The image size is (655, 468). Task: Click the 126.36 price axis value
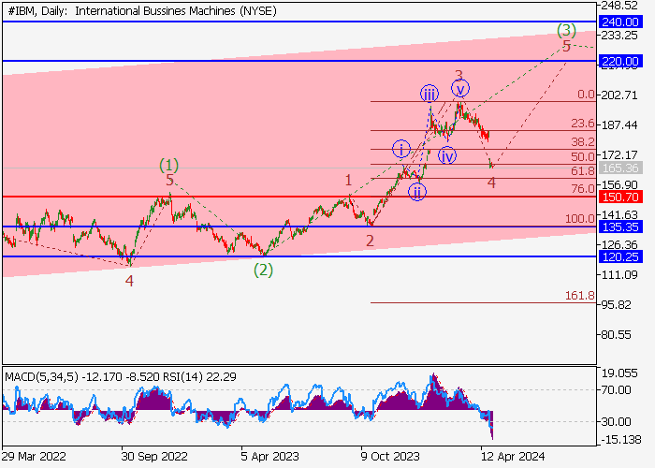[x=619, y=245]
